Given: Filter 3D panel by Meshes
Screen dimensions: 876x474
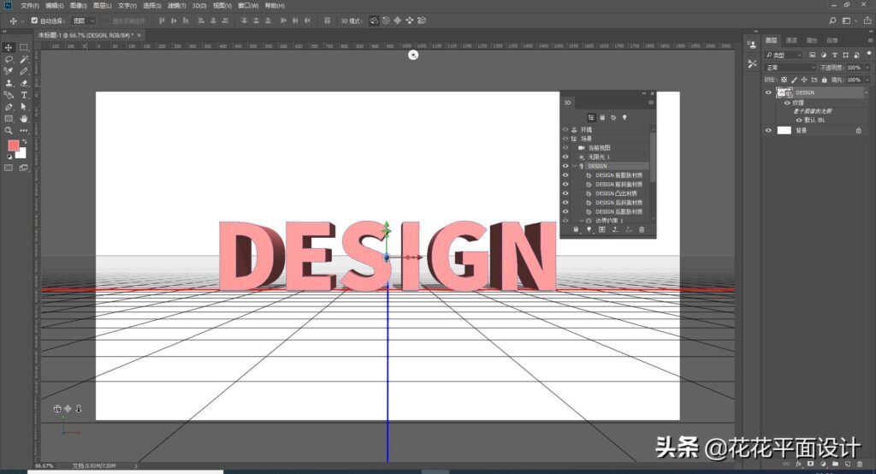Looking at the screenshot, I should point(602,117).
